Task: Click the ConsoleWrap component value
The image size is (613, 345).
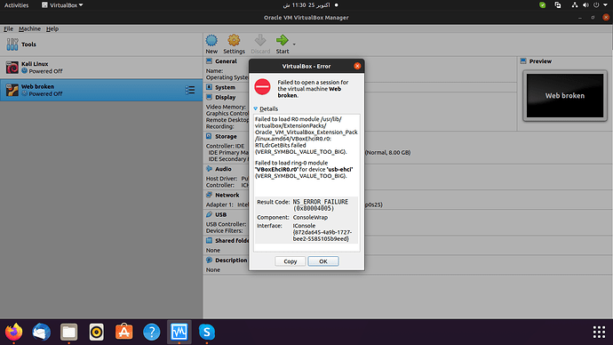Action: [310, 217]
